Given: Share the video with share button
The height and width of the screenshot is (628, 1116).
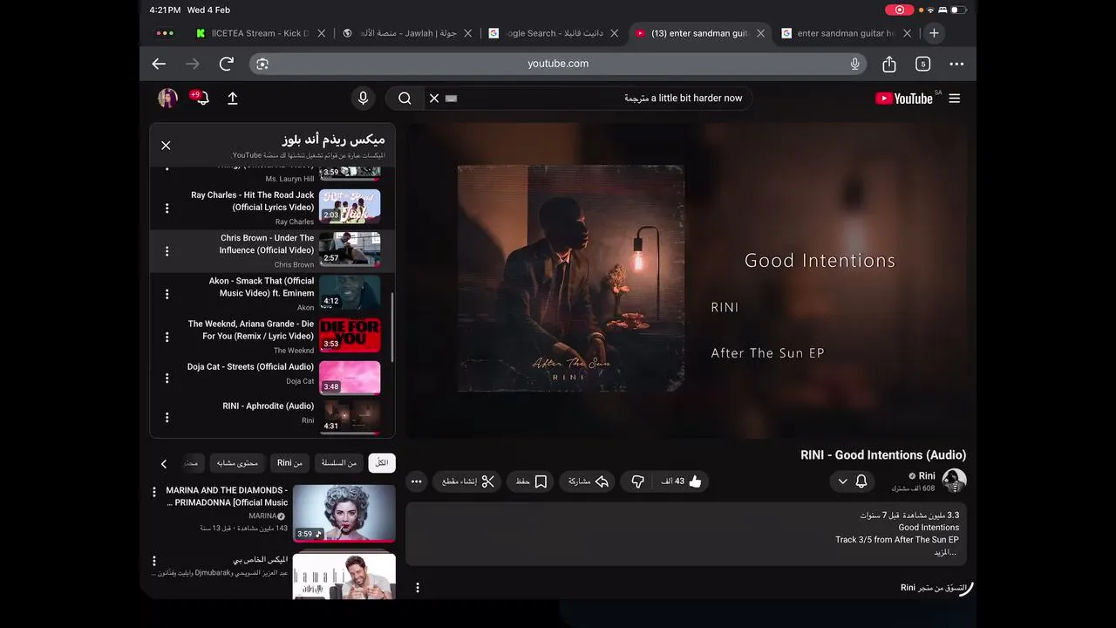Looking at the screenshot, I should click(589, 481).
